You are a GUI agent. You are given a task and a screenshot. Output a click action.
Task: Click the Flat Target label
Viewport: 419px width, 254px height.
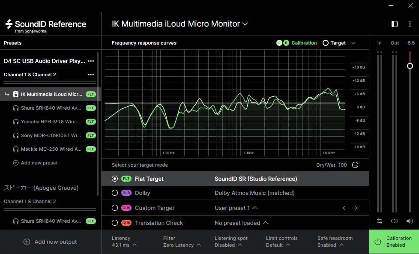pos(149,179)
